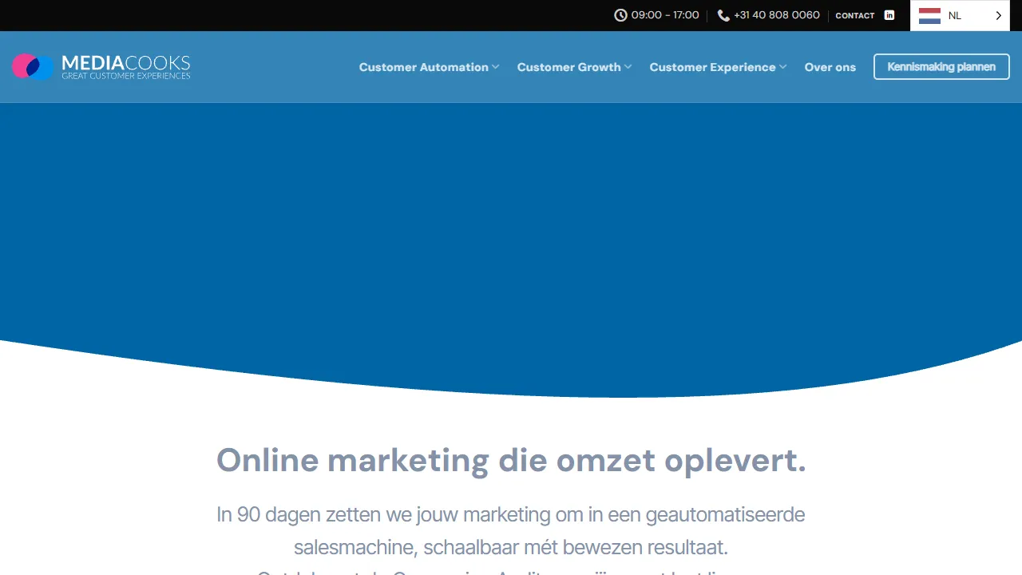This screenshot has height=575, width=1022.
Task: Call via the +31 40 808 0060 link
Action: [x=777, y=15]
